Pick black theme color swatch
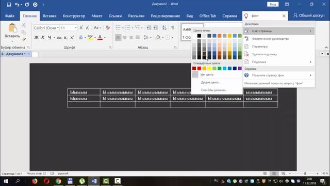Image resolution: width=330 pixels, height=186 pixels. (199, 36)
